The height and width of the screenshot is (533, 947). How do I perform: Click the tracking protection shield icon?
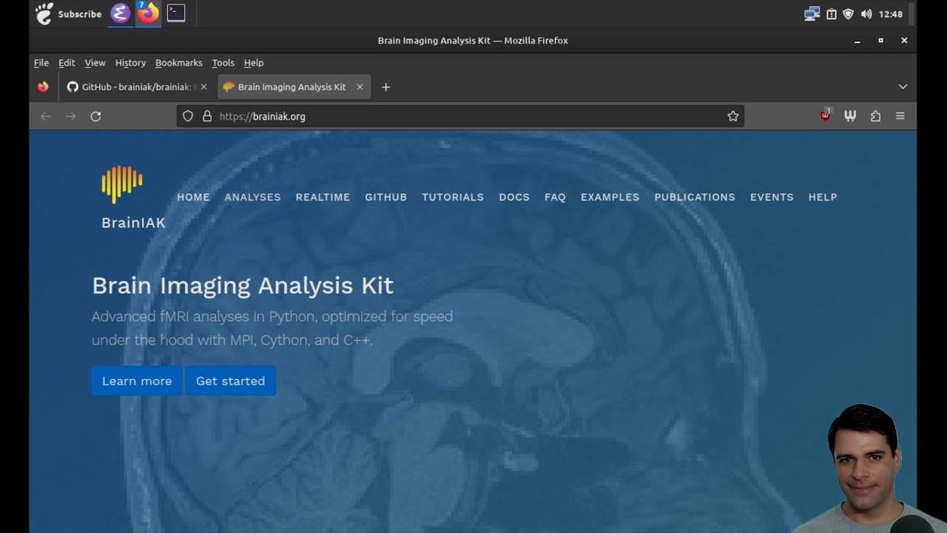click(188, 116)
